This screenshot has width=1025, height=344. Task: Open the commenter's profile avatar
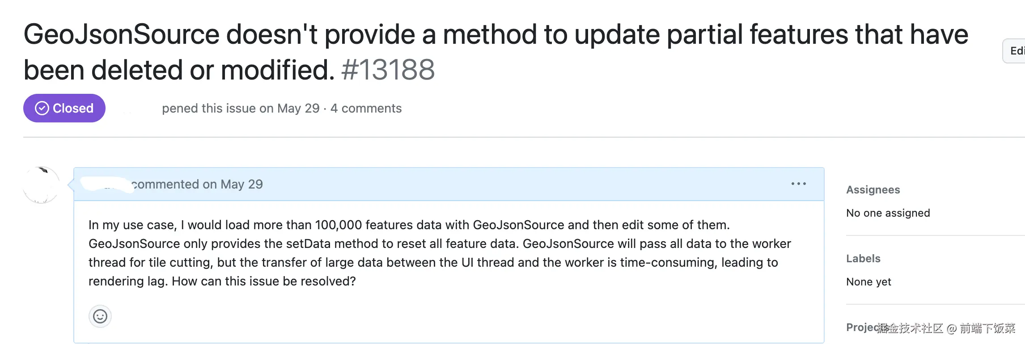click(x=41, y=185)
